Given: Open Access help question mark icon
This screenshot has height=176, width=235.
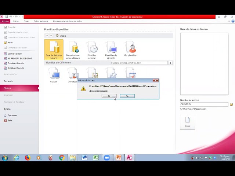Looking at the screenshot, I should [233, 21].
